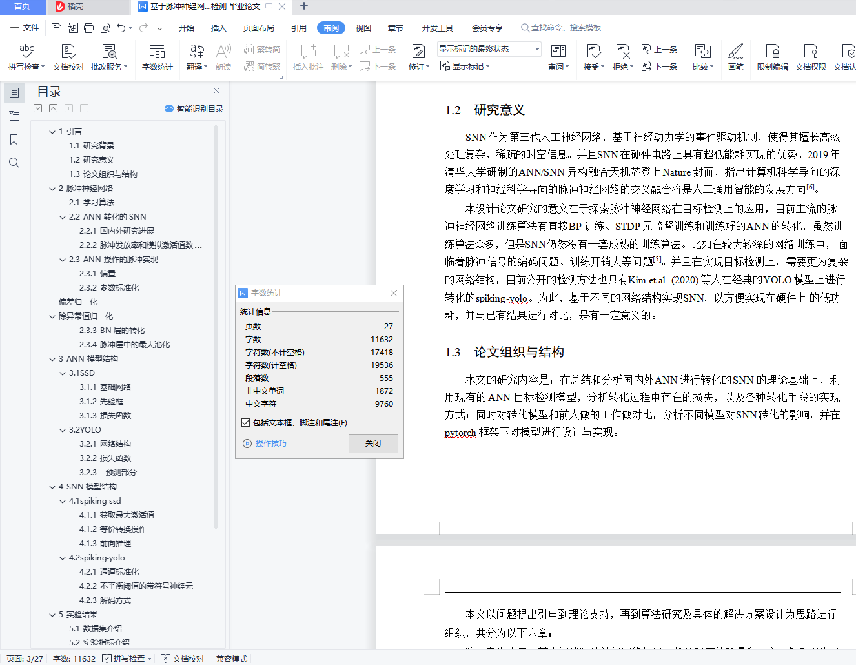The image size is (856, 665).
Task: Click the outline icon in the left sidebar
Action: (x=14, y=93)
